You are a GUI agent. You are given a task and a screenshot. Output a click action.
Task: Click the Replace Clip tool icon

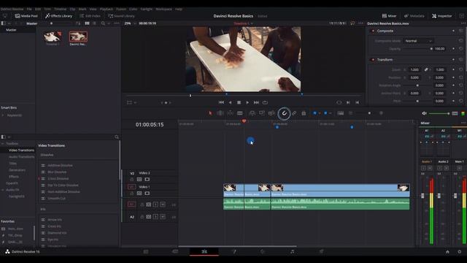pyautogui.click(x=271, y=113)
